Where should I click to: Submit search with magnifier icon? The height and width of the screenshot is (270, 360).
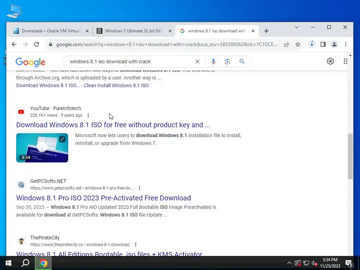(x=242, y=62)
